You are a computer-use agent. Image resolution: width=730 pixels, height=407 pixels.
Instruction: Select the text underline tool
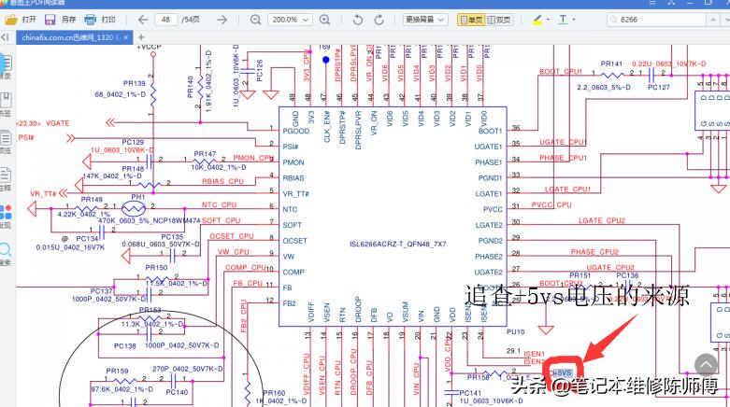pos(563,20)
